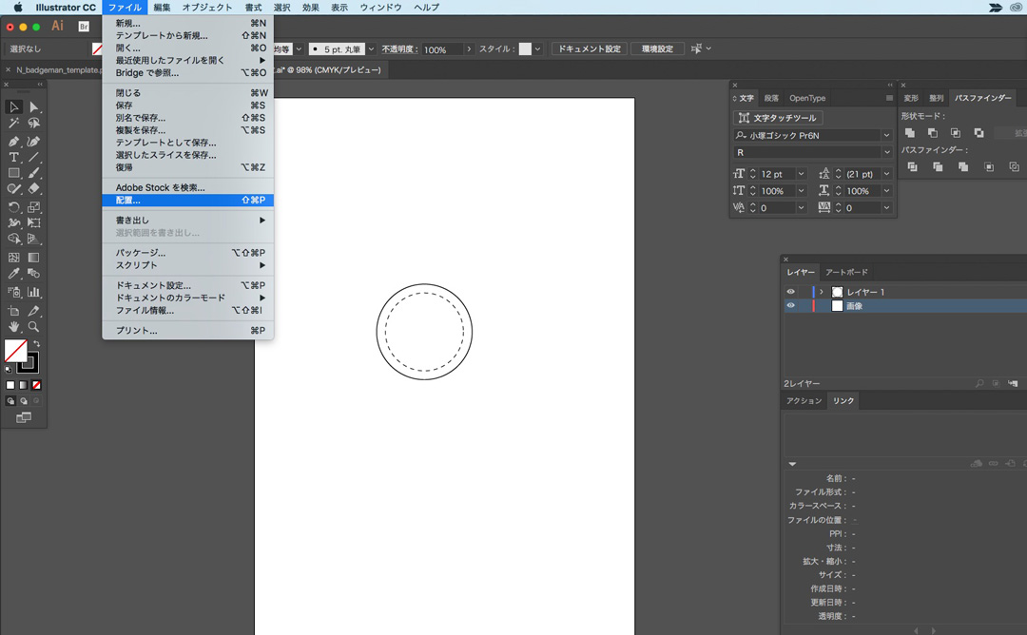Select the Pen tool in the toolbox
Screen dimensions: 1027x635
coord(14,141)
